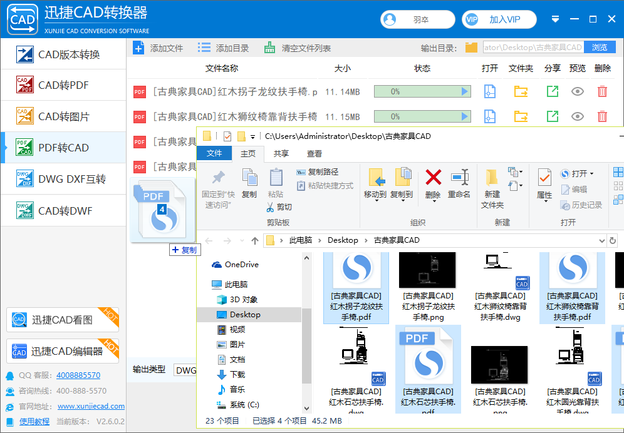The height and width of the screenshot is (433, 624).
Task: Select Desktop in the navigation tree
Action: [249, 315]
